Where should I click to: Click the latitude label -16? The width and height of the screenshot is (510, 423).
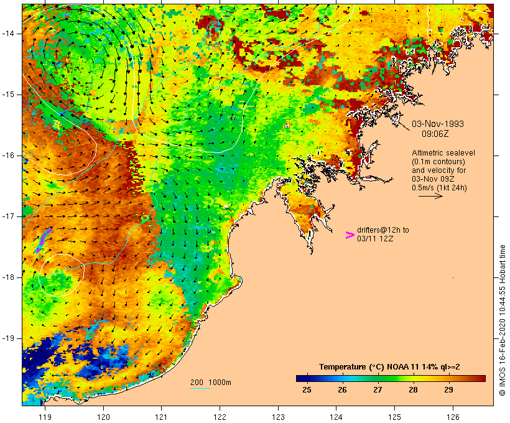coord(8,156)
